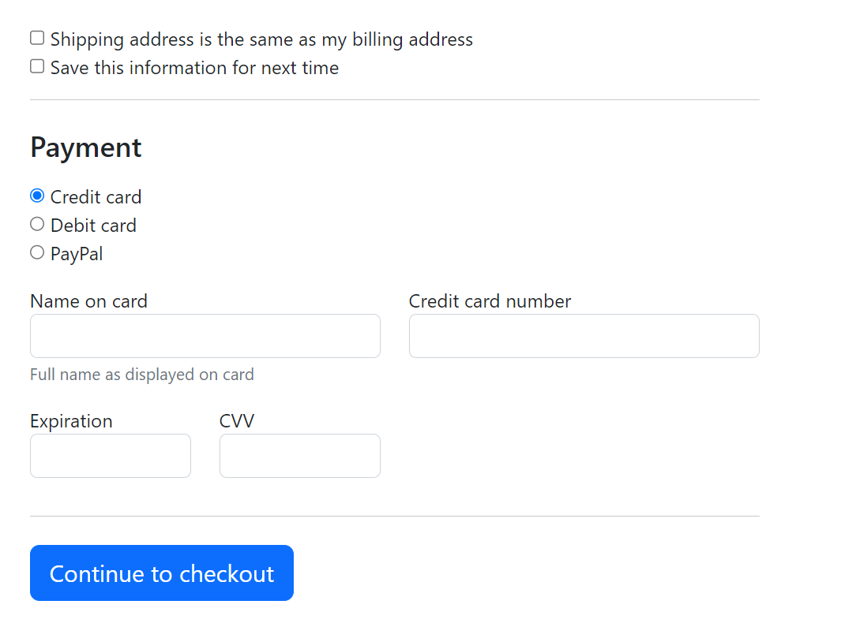Click the "Credit card number" label
Screen dimensions: 856x623
[490, 301]
